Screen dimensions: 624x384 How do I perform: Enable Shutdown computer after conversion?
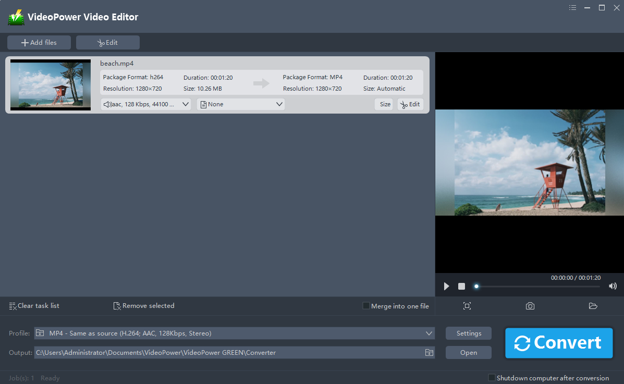[491, 378]
